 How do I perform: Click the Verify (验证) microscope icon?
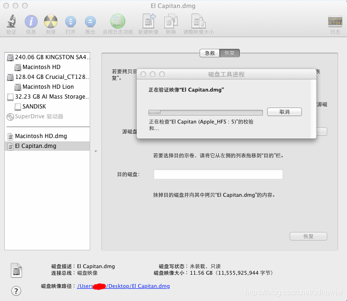11,21
